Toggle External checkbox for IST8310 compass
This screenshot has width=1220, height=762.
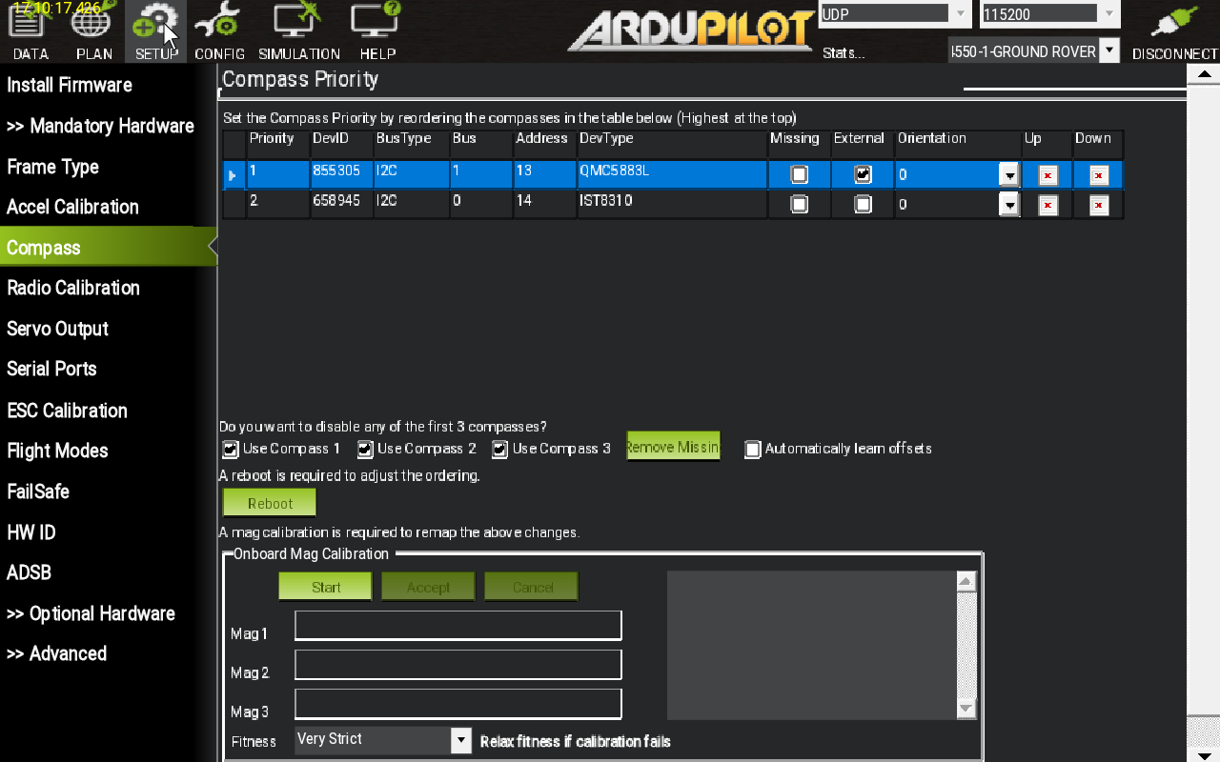coord(863,205)
